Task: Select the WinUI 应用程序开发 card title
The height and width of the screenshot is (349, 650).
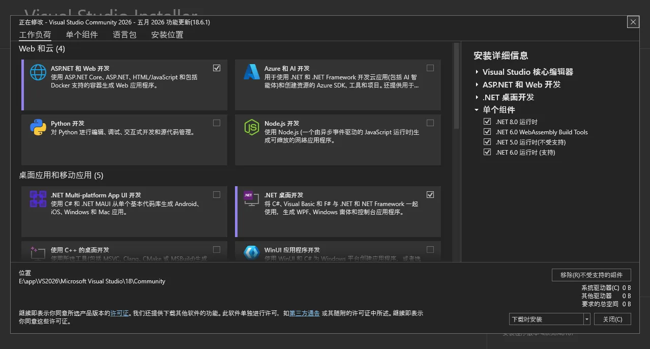Action: [x=292, y=250]
